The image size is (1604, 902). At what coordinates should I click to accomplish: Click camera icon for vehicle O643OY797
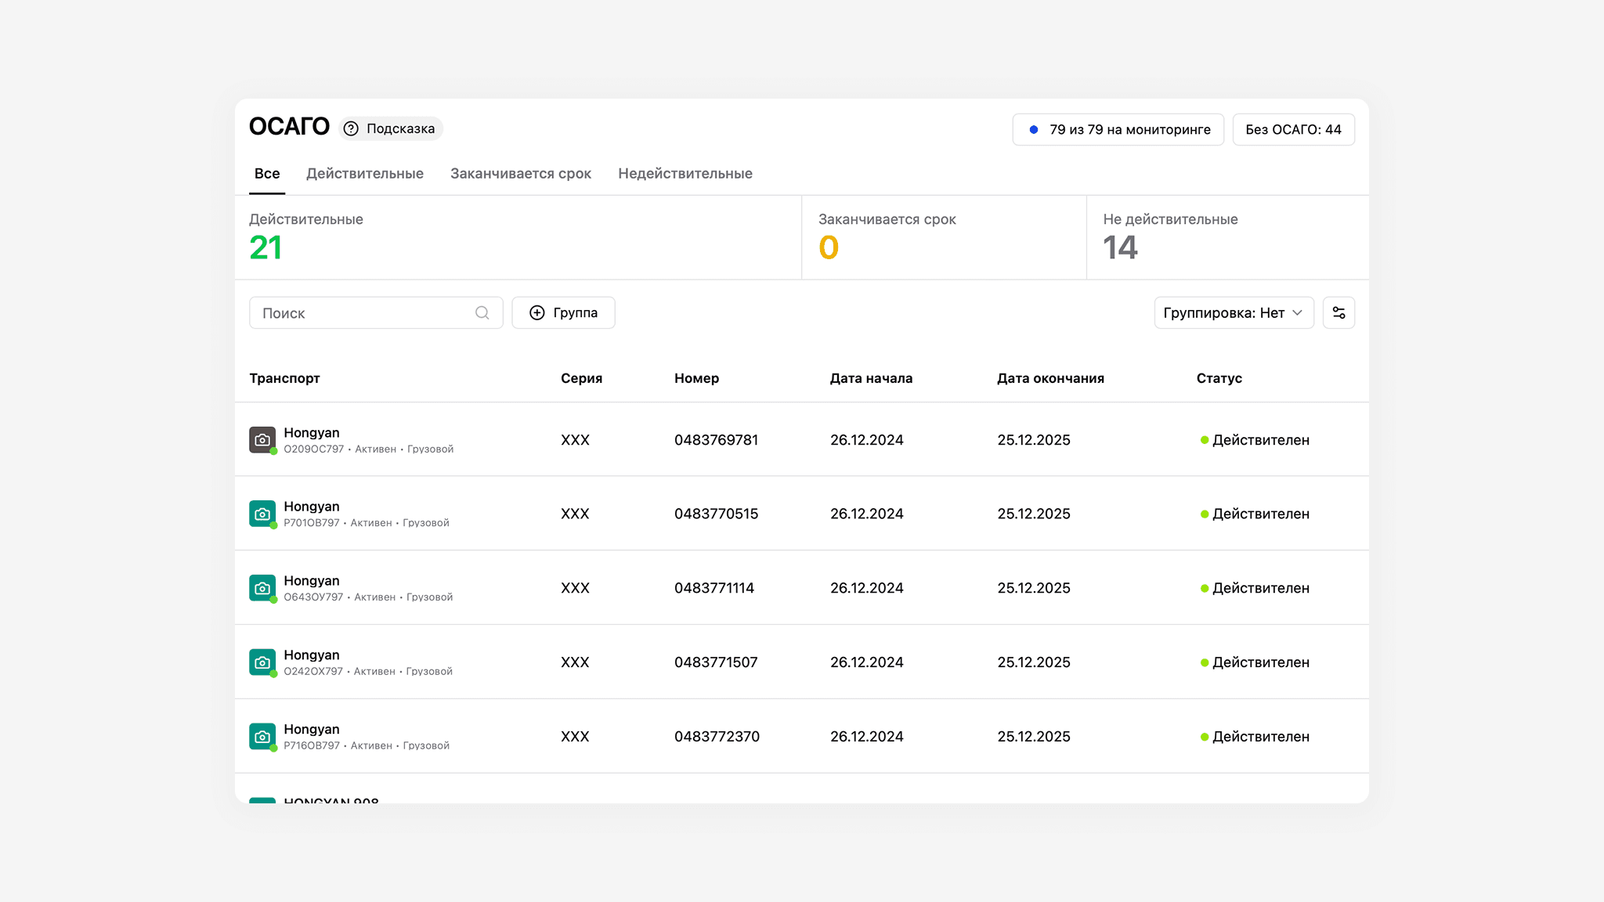(x=262, y=588)
